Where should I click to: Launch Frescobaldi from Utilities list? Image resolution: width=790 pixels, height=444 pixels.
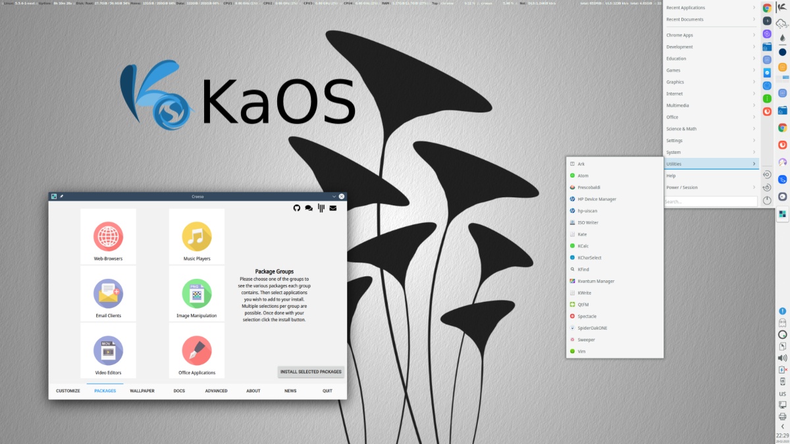pyautogui.click(x=614, y=187)
